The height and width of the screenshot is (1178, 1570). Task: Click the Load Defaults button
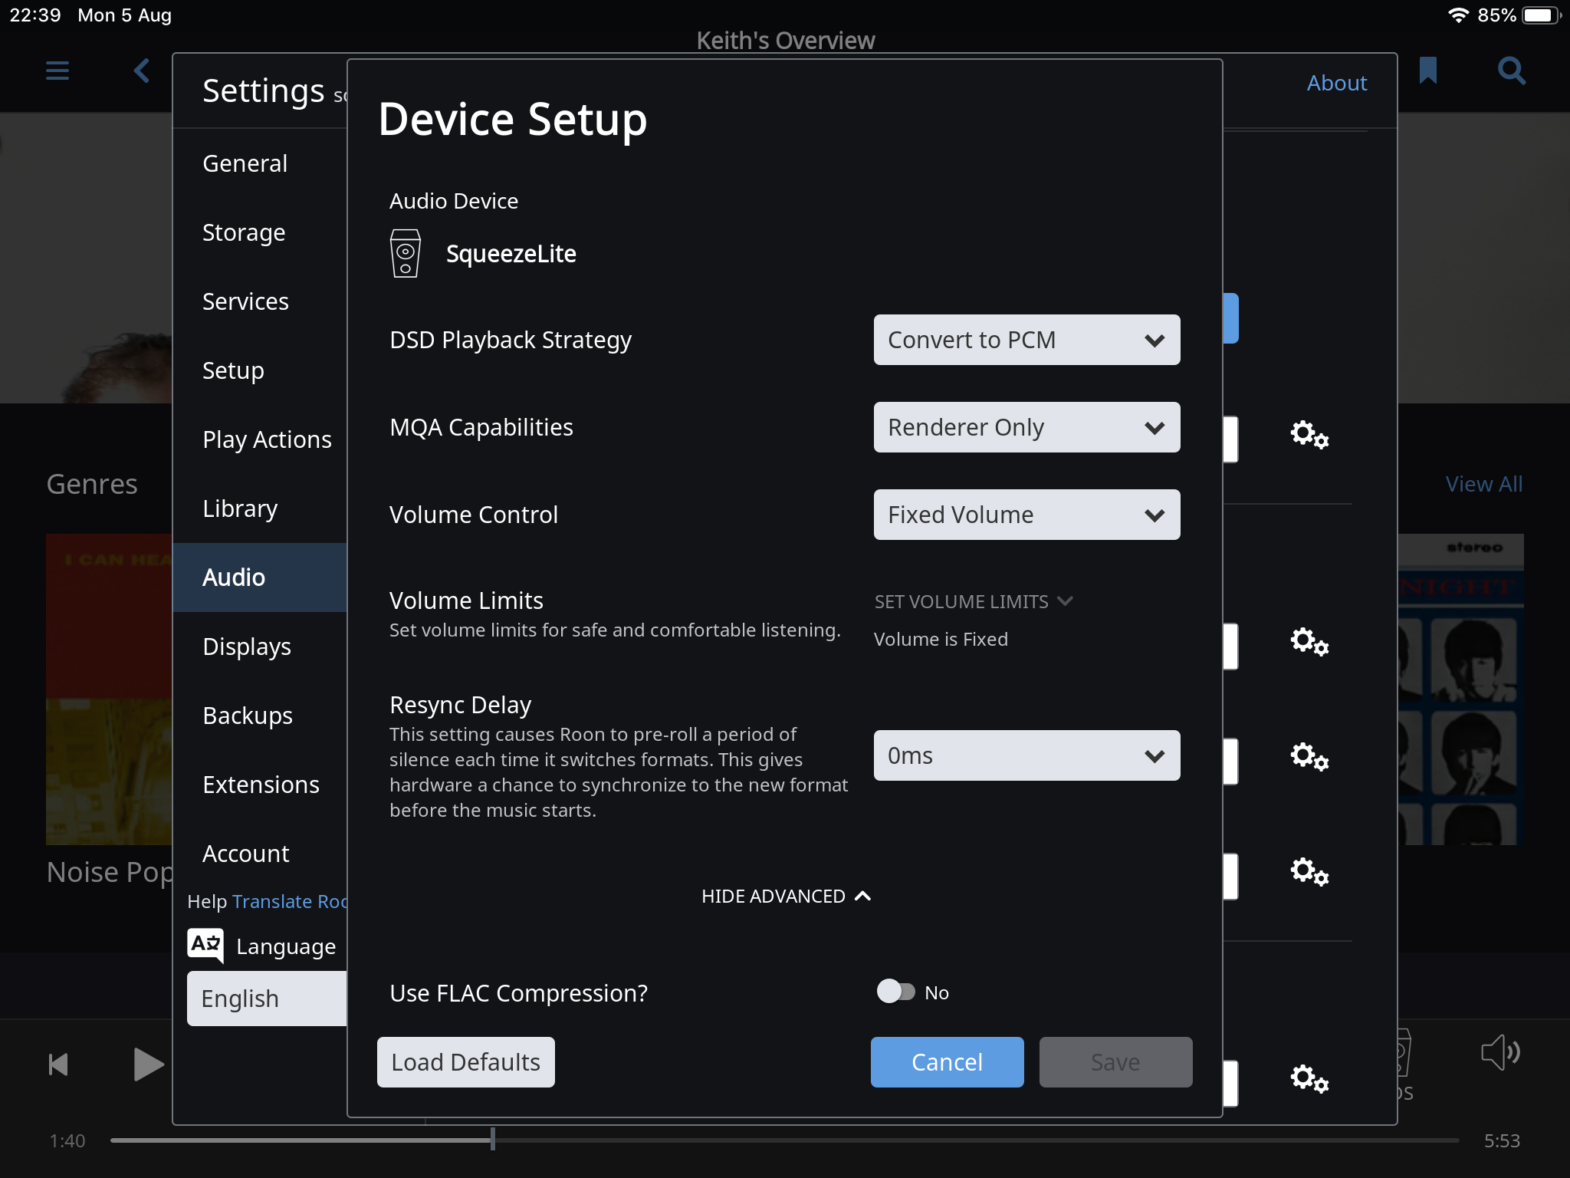tap(465, 1061)
